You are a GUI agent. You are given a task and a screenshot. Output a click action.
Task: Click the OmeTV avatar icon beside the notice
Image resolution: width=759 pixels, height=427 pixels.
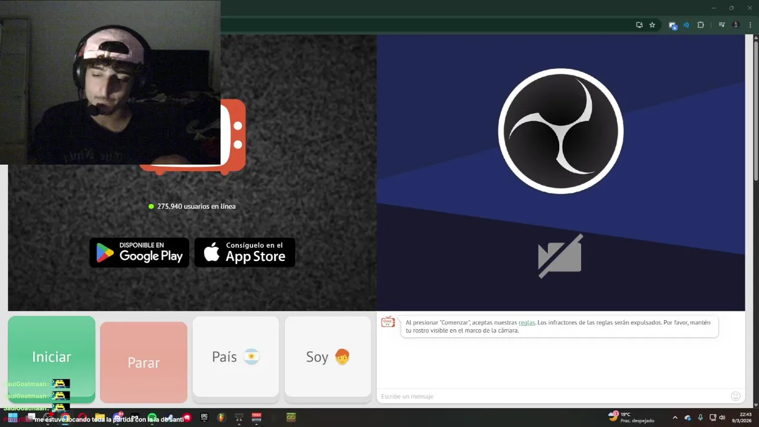[388, 322]
